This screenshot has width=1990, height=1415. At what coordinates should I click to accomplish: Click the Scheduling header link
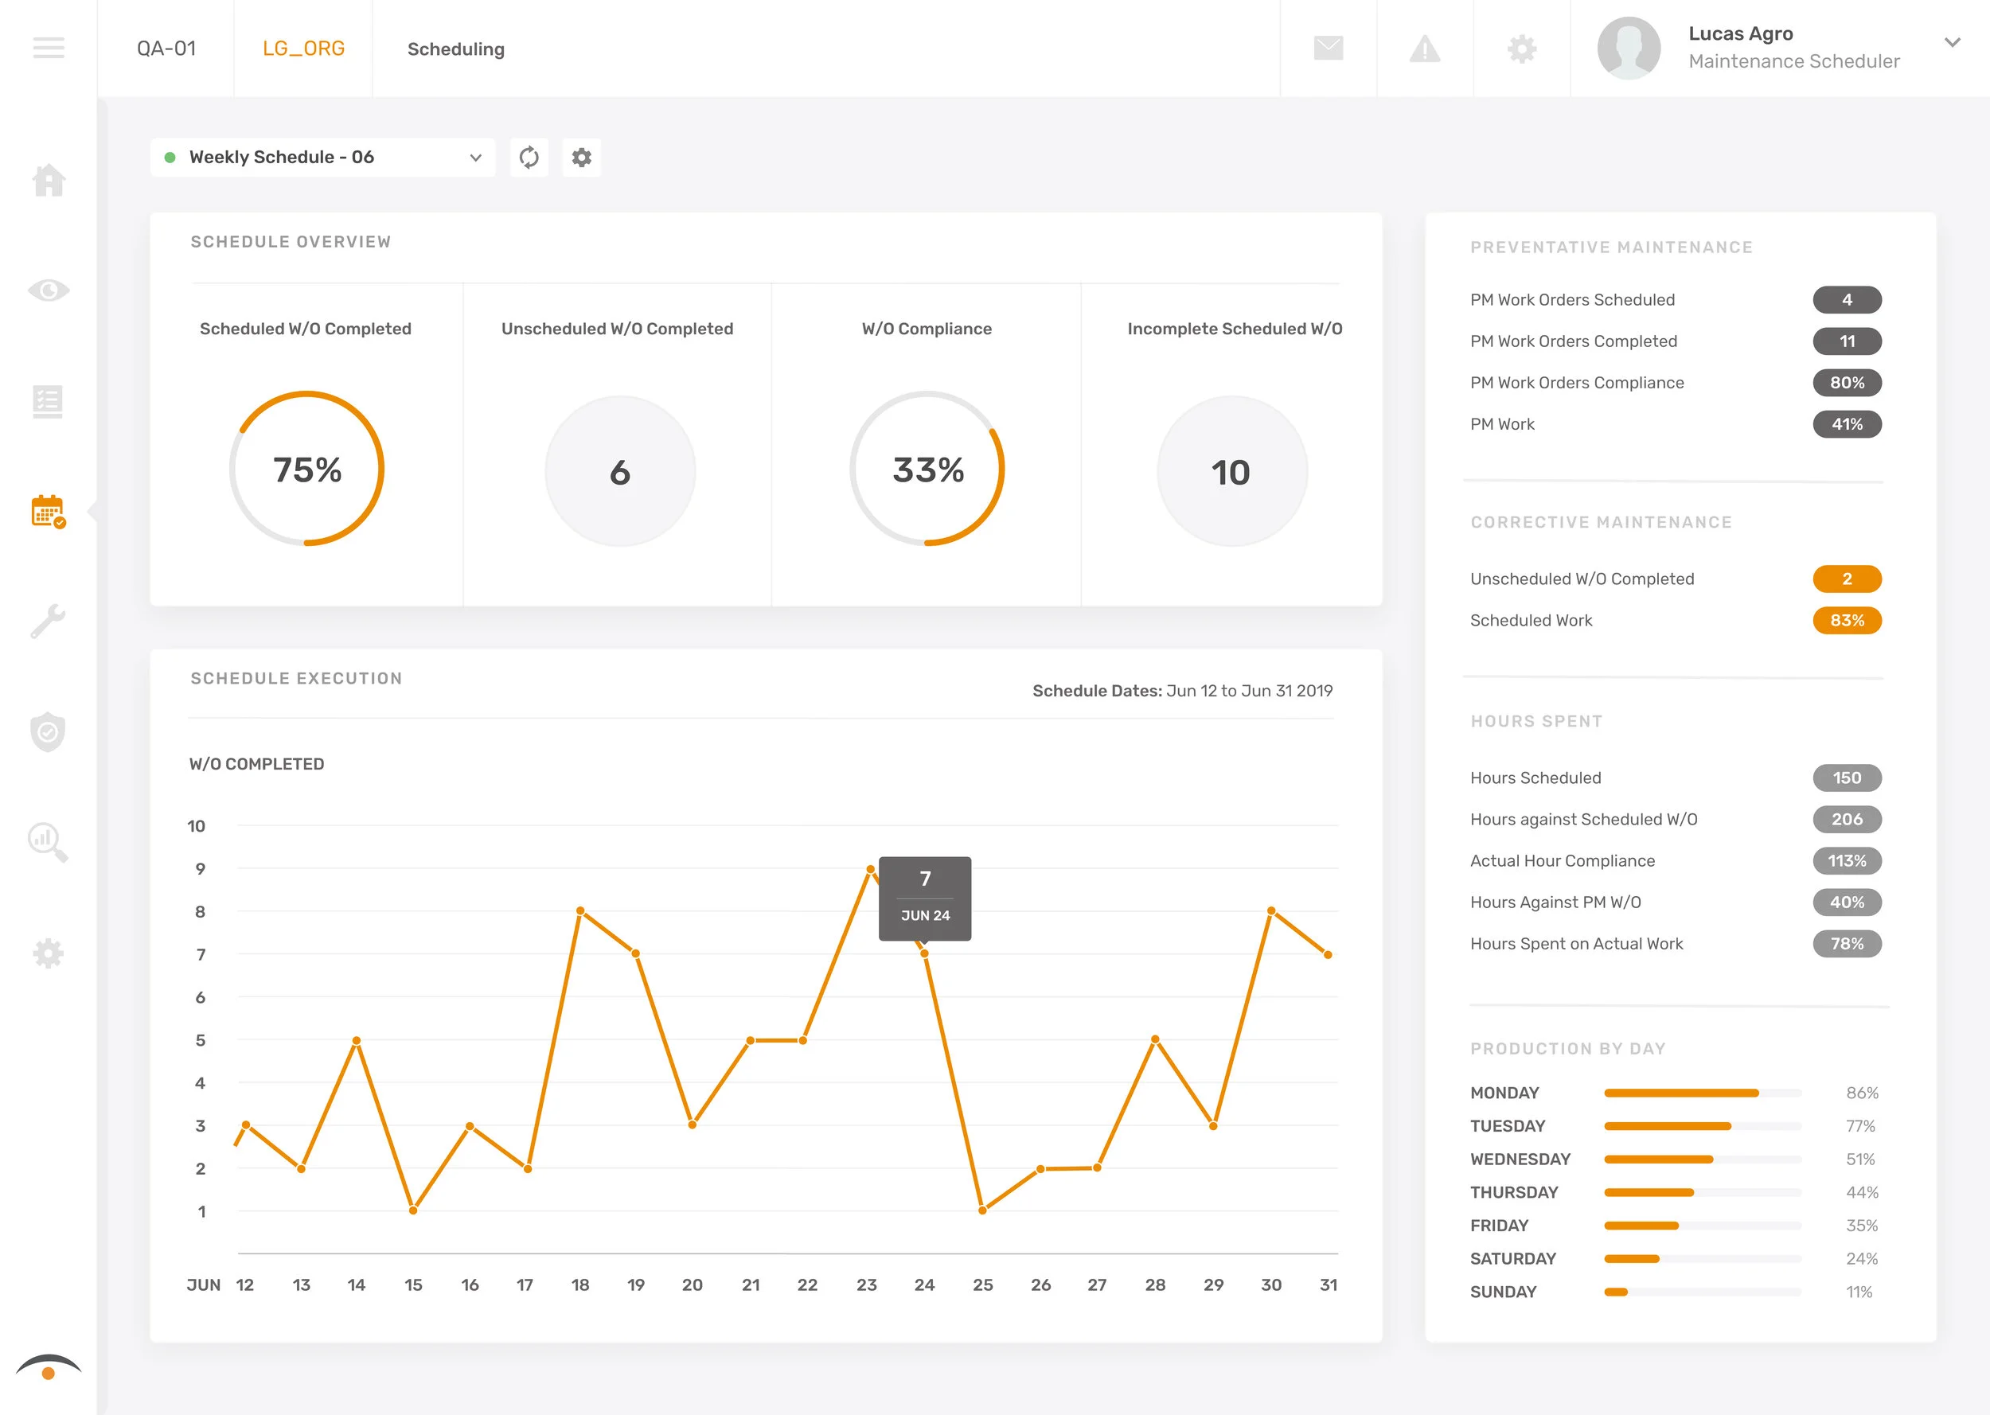click(x=455, y=49)
